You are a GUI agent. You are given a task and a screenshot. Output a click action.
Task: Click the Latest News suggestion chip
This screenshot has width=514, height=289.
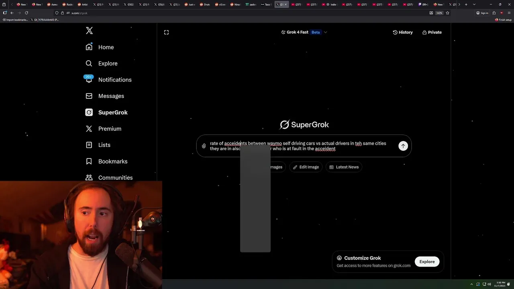(344, 167)
